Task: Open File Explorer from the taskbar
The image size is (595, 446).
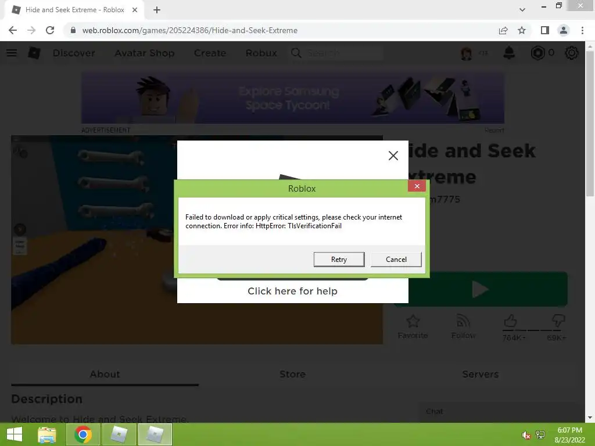Action: click(x=47, y=434)
